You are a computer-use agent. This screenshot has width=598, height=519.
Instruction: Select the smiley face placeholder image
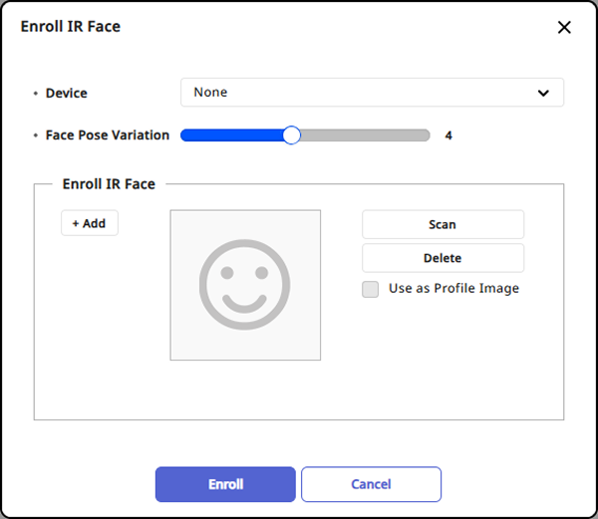(245, 285)
